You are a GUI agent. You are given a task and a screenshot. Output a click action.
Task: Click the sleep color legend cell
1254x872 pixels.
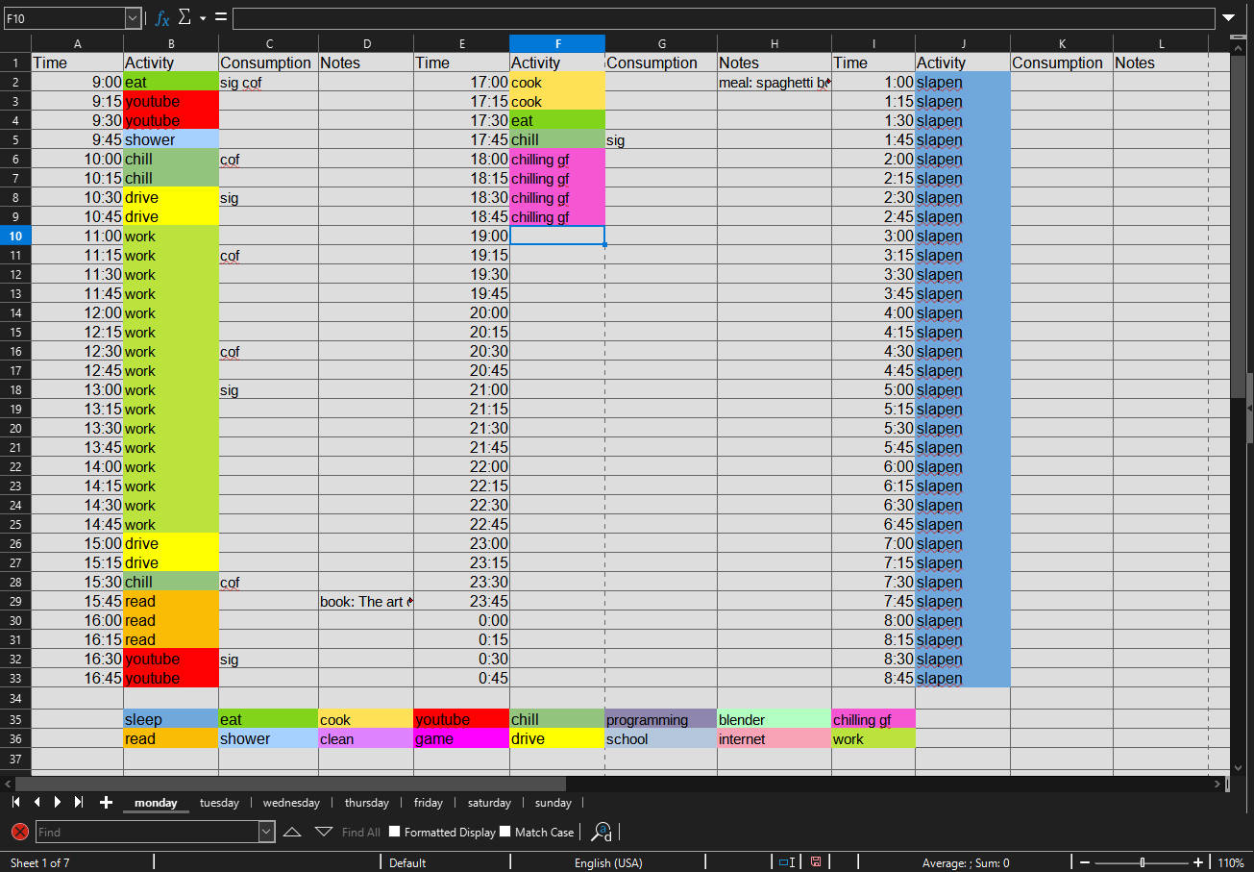pos(171,719)
